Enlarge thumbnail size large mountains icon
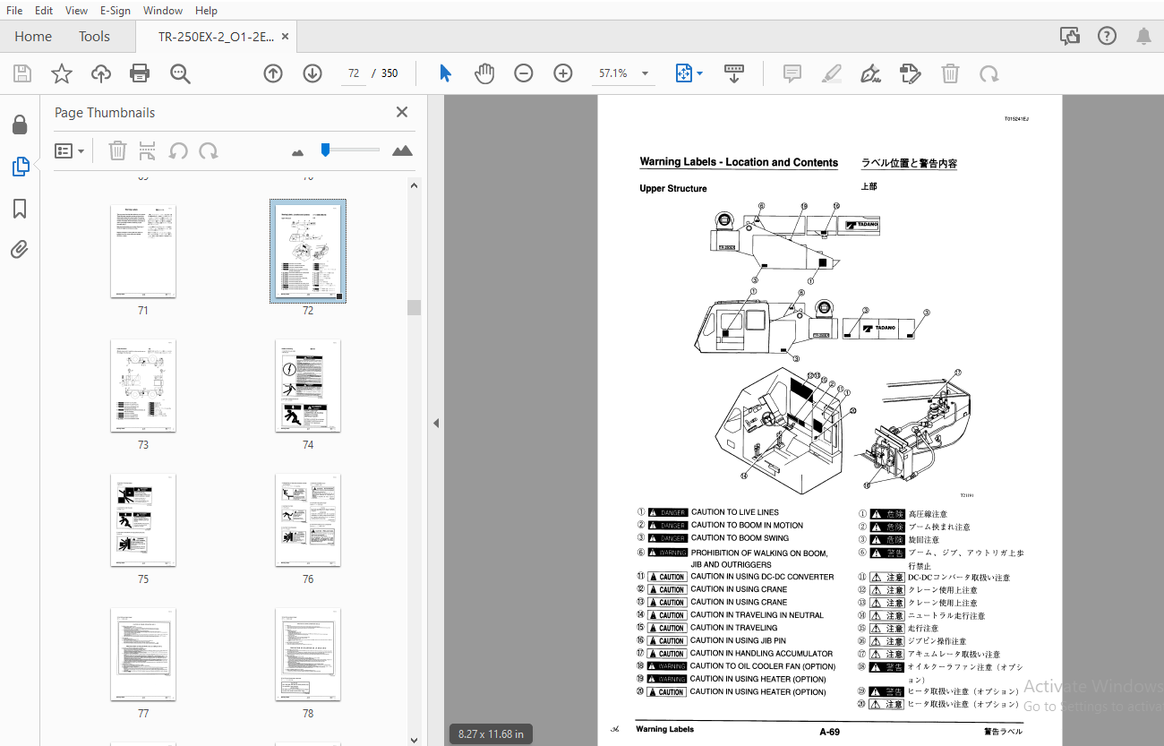1164x746 pixels. click(x=403, y=150)
